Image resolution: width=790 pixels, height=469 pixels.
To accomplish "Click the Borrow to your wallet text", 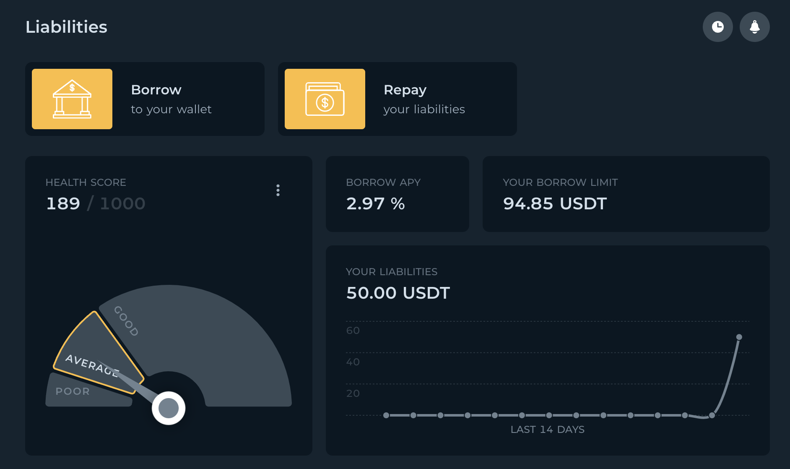I will (x=171, y=99).
